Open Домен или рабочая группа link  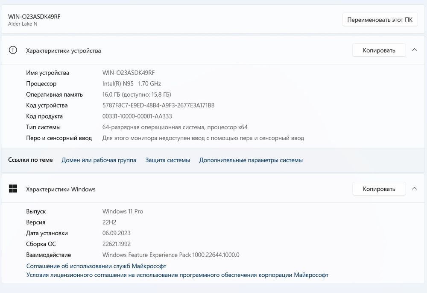[x=99, y=160]
